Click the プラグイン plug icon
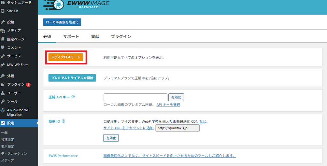327x166 pixels. [3, 84]
